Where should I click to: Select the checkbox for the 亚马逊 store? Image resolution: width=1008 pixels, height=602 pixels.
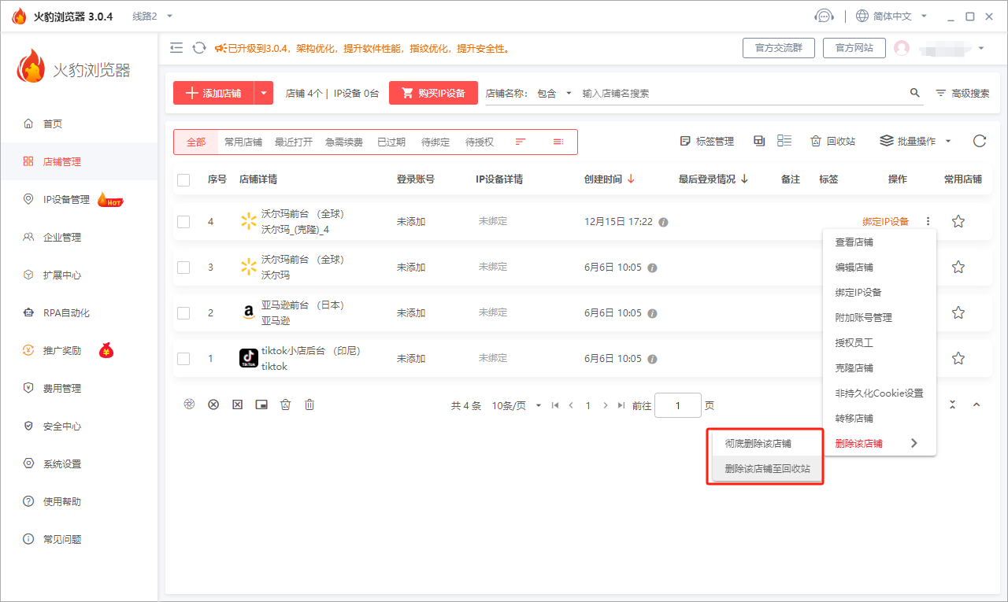click(183, 313)
